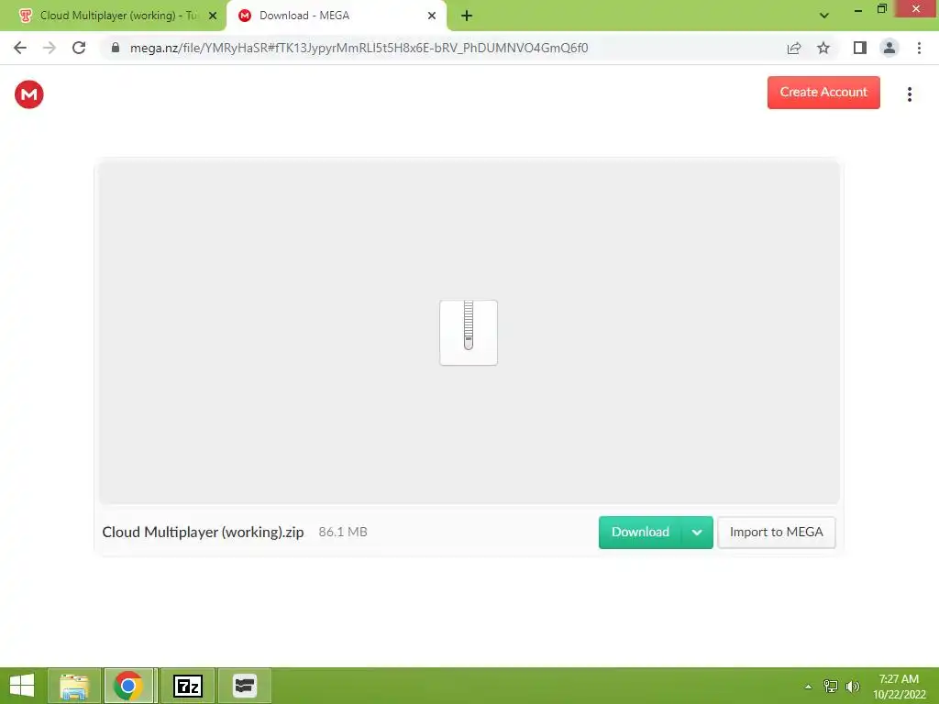Open File Explorer from the taskbar
Image resolution: width=939 pixels, height=704 pixels.
pyautogui.click(x=74, y=686)
